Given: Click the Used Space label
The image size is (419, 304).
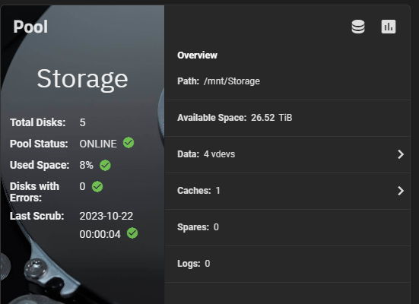Looking at the screenshot, I should [40, 165].
